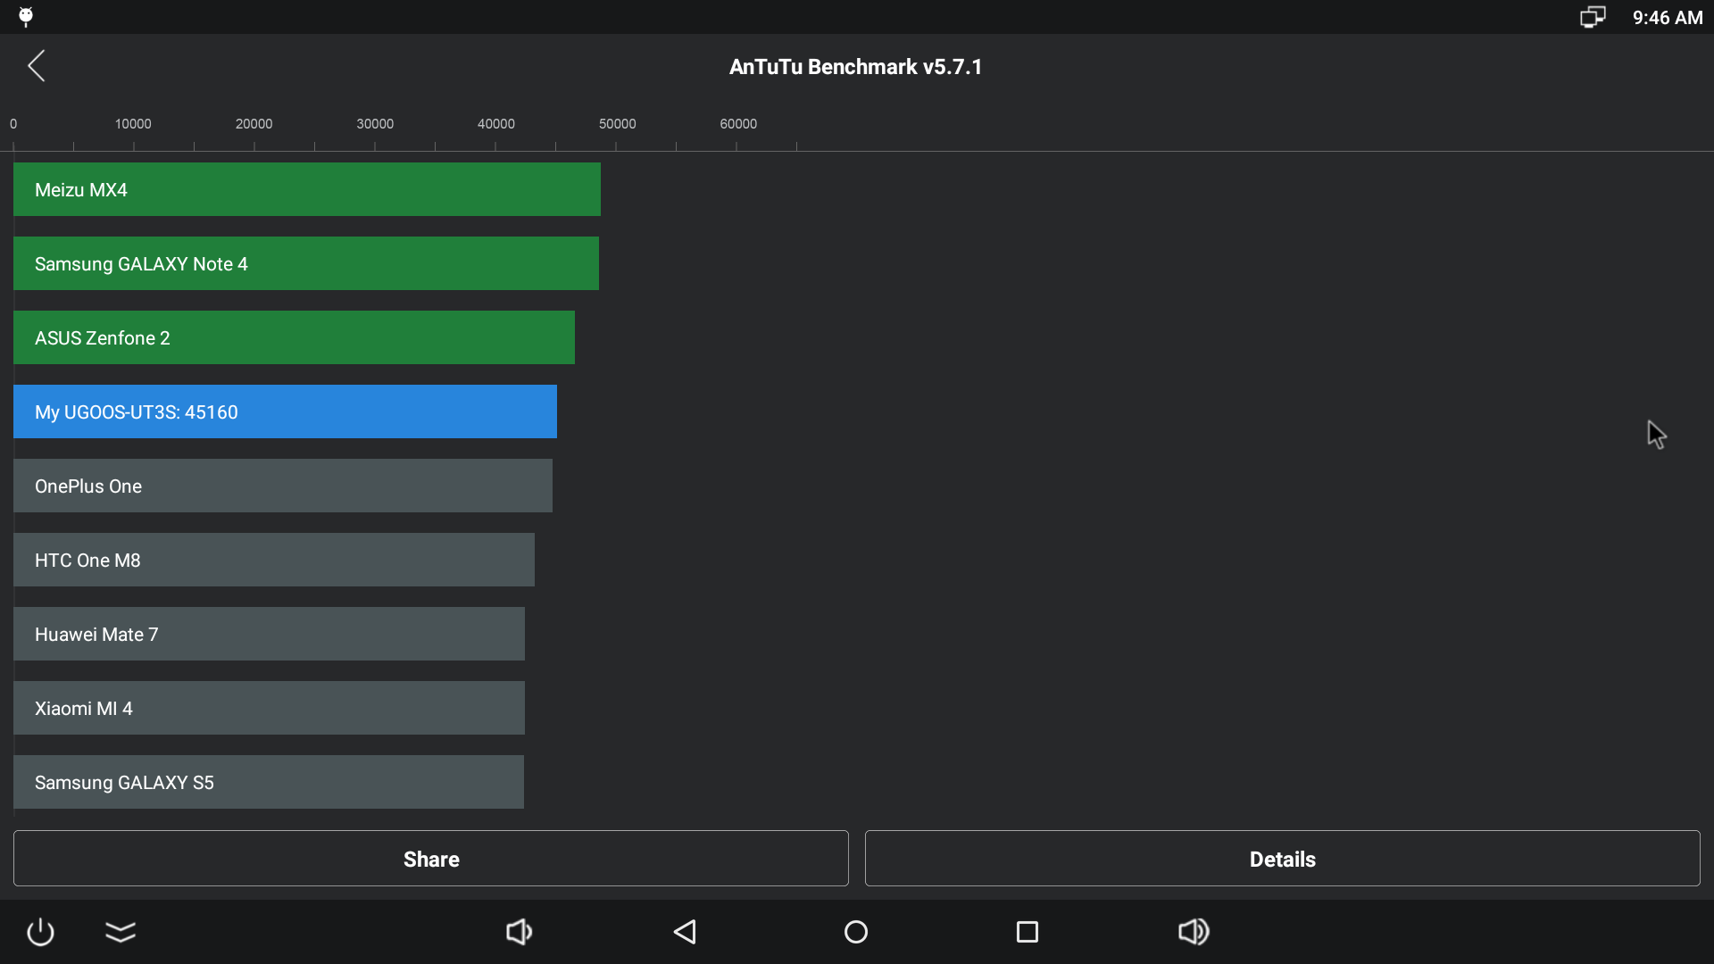Image resolution: width=1714 pixels, height=964 pixels.
Task: Tap the power icon in navigation bar
Action: 40,932
